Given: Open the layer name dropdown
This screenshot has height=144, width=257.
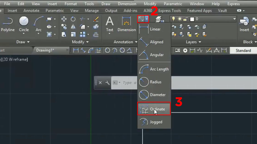Looking at the screenshot, I should 235,19.
